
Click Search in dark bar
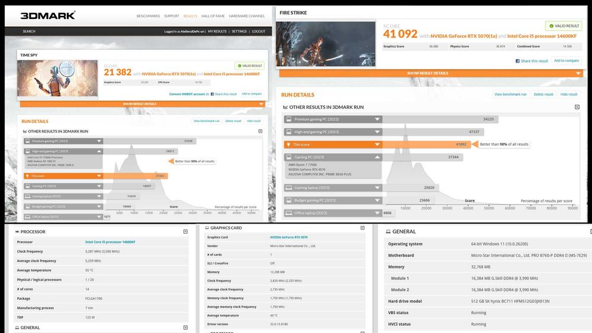[28, 31]
